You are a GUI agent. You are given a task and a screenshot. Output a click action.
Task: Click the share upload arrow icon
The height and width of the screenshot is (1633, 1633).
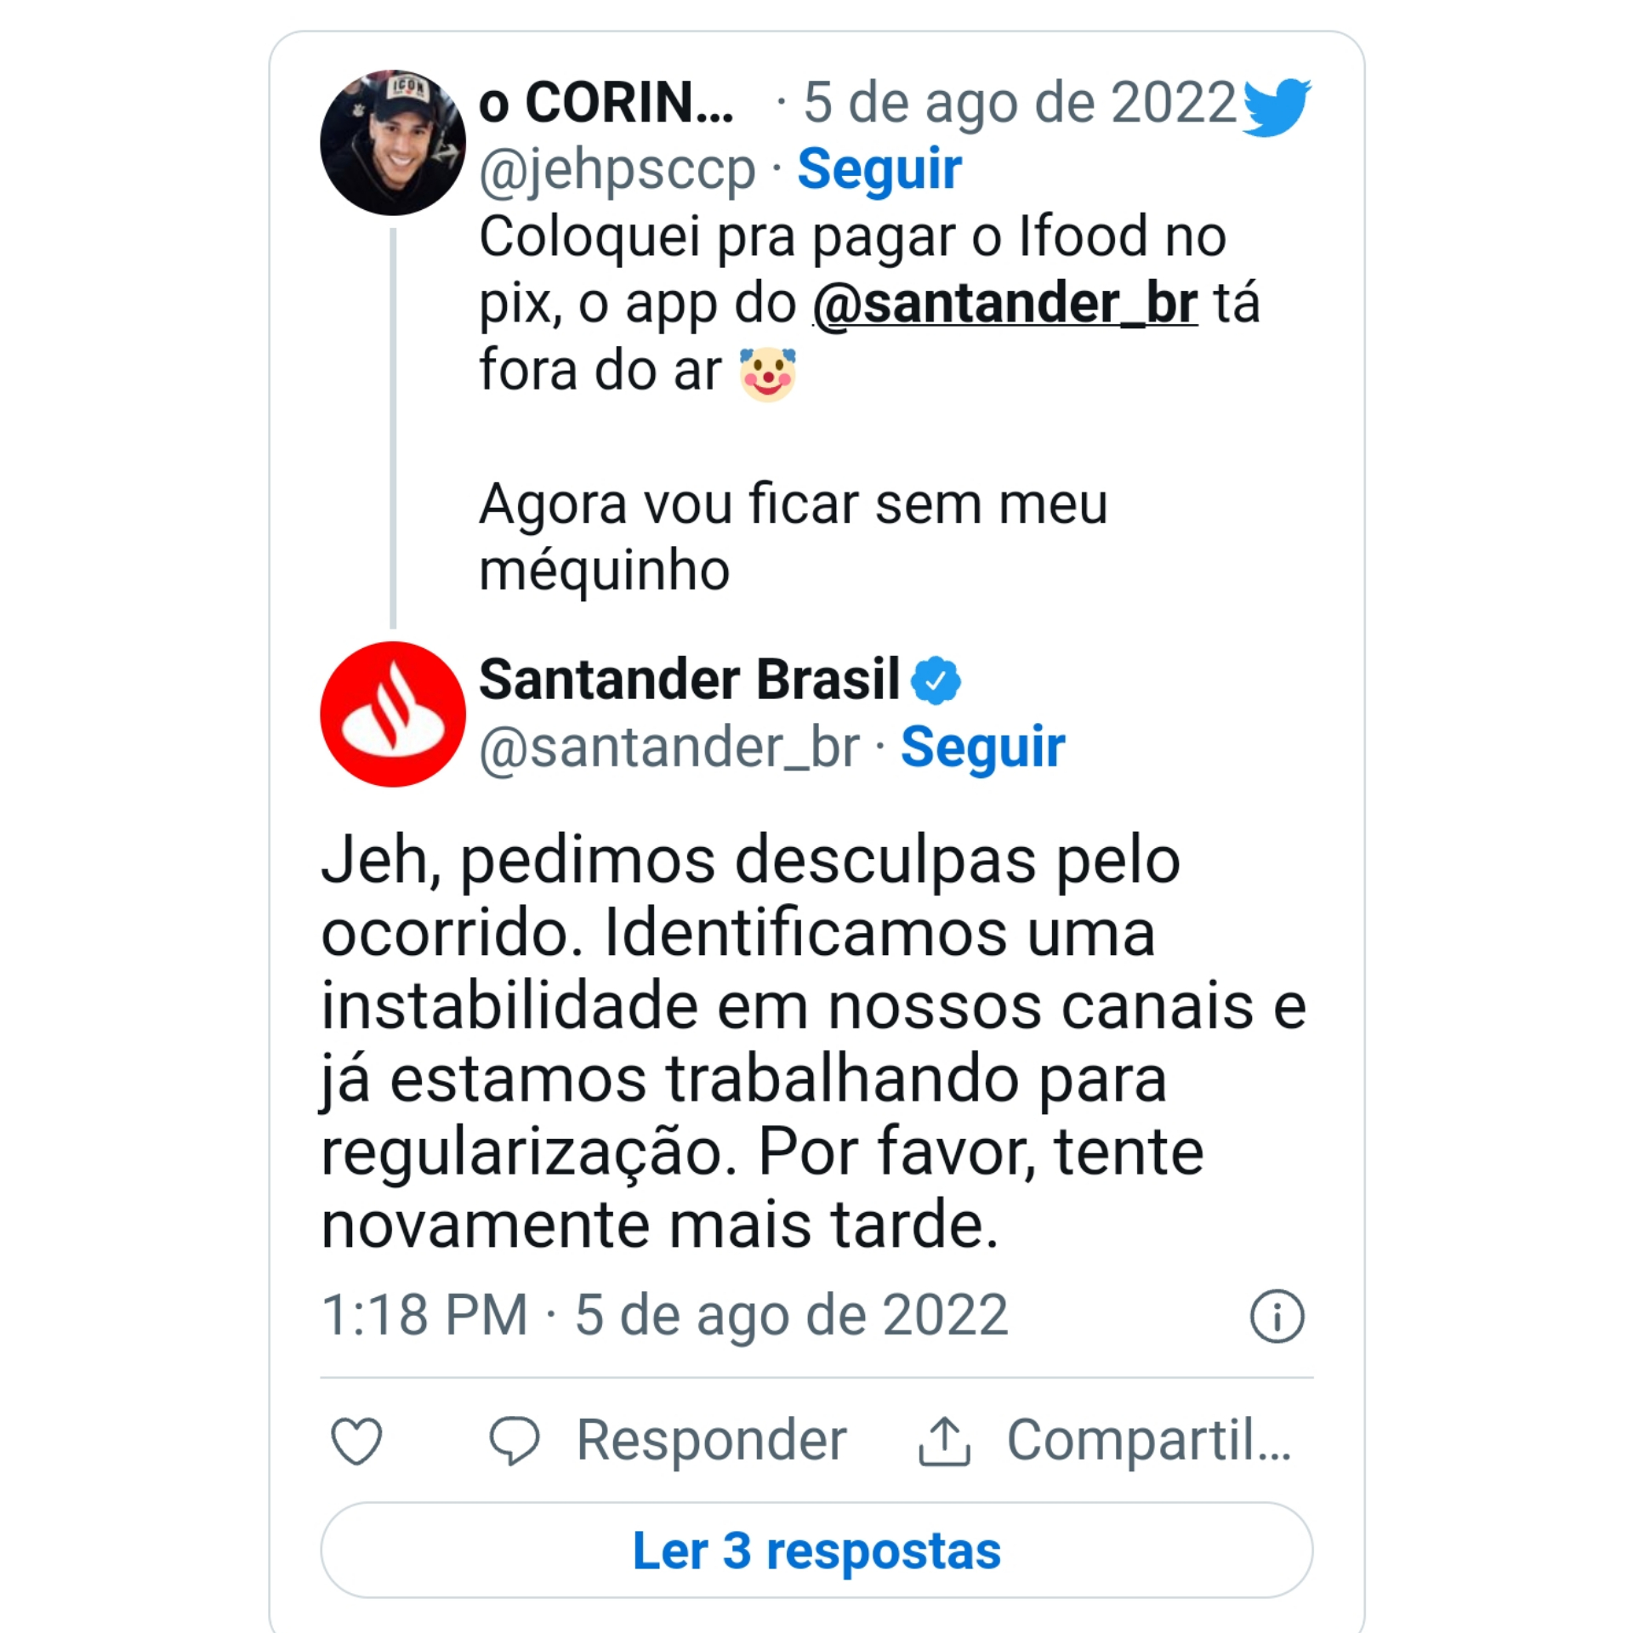click(944, 1441)
